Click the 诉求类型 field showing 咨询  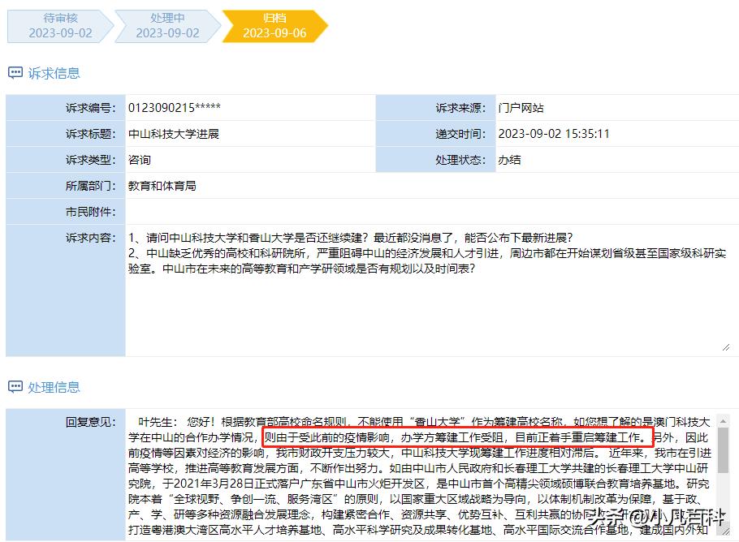pyautogui.click(x=248, y=160)
